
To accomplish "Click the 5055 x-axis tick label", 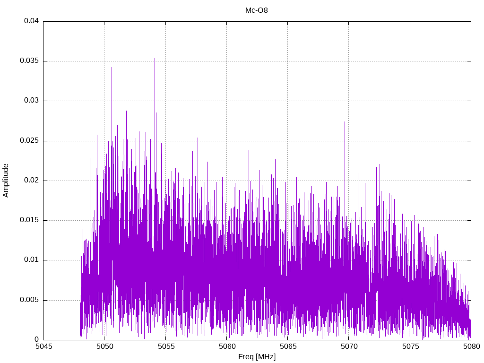I will [x=165, y=347].
